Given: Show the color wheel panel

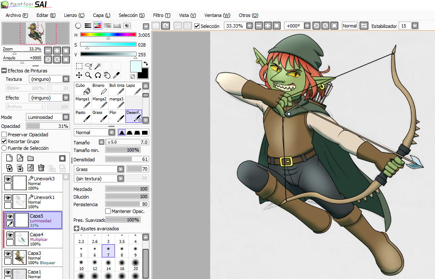Looking at the screenshot, I should [78, 26].
